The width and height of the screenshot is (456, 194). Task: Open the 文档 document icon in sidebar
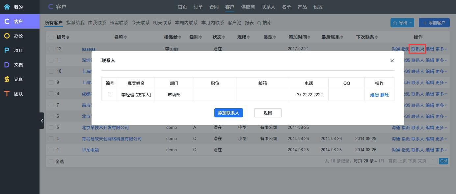click(x=7, y=65)
